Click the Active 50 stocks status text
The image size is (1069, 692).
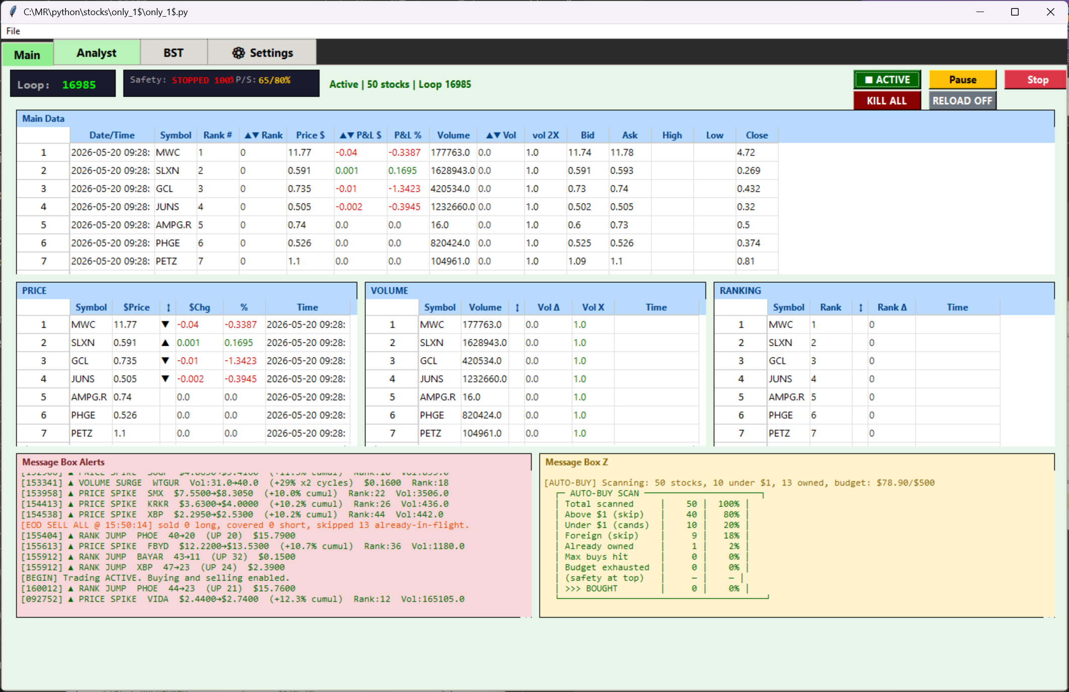tap(400, 84)
